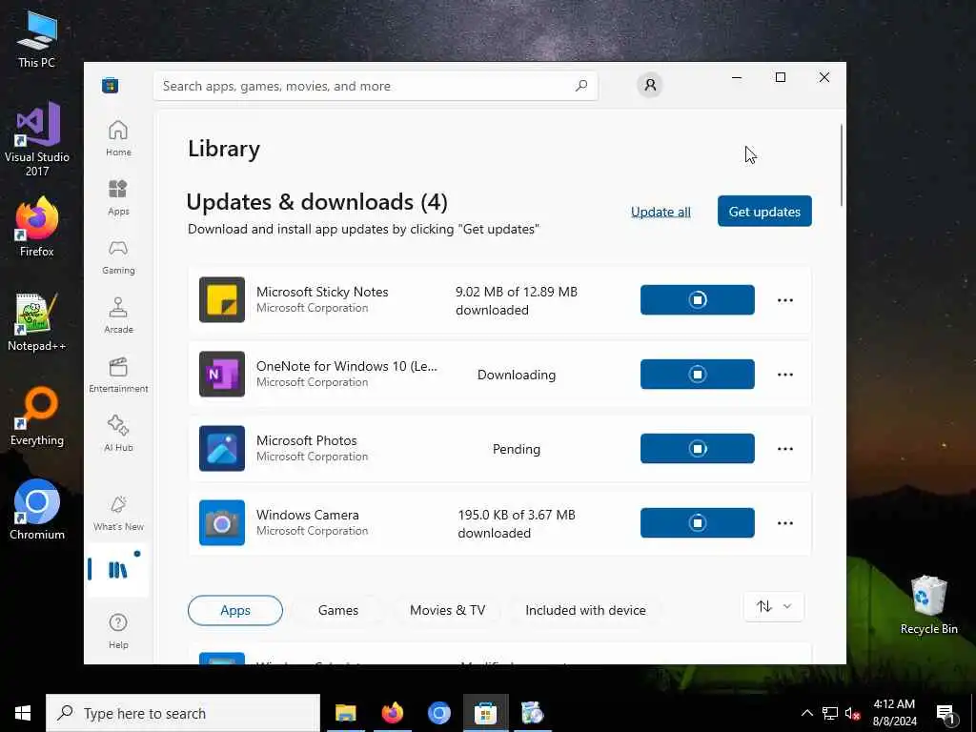Select Visual Studio 2017 desktop shortcut

[37, 139]
